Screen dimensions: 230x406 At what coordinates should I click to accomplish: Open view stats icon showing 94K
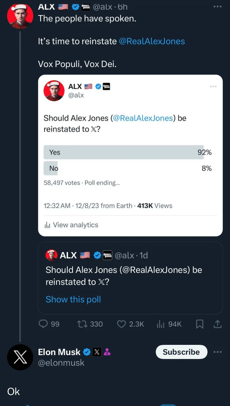(x=161, y=324)
